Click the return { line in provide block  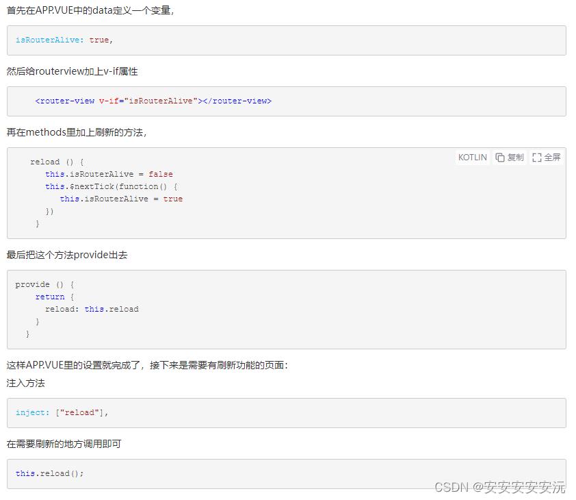pos(54,297)
